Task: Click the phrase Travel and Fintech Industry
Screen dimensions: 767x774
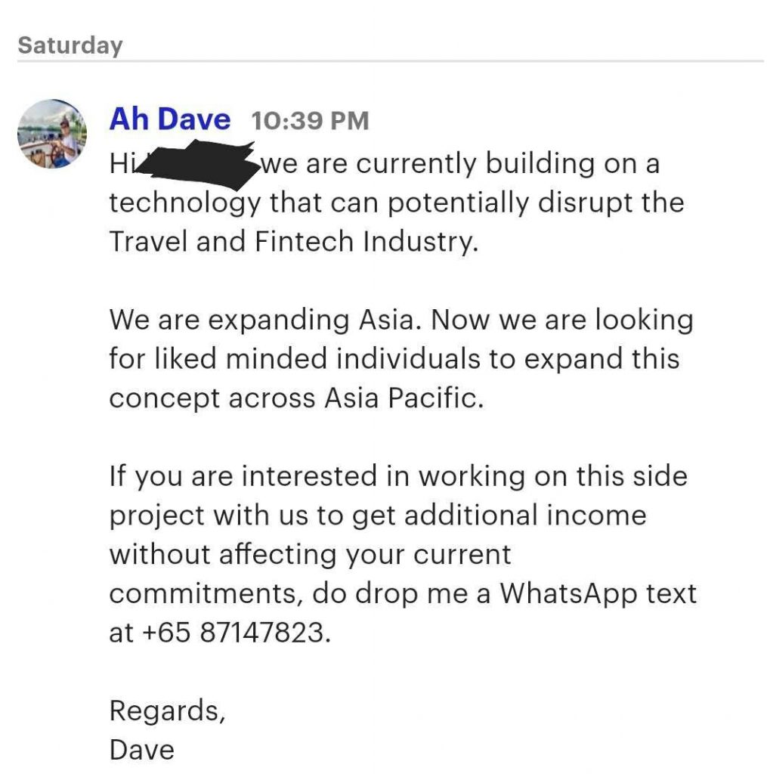Action: point(294,243)
